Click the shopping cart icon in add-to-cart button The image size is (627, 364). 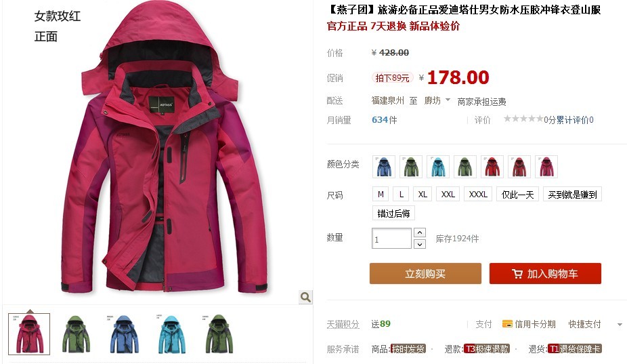tap(517, 274)
